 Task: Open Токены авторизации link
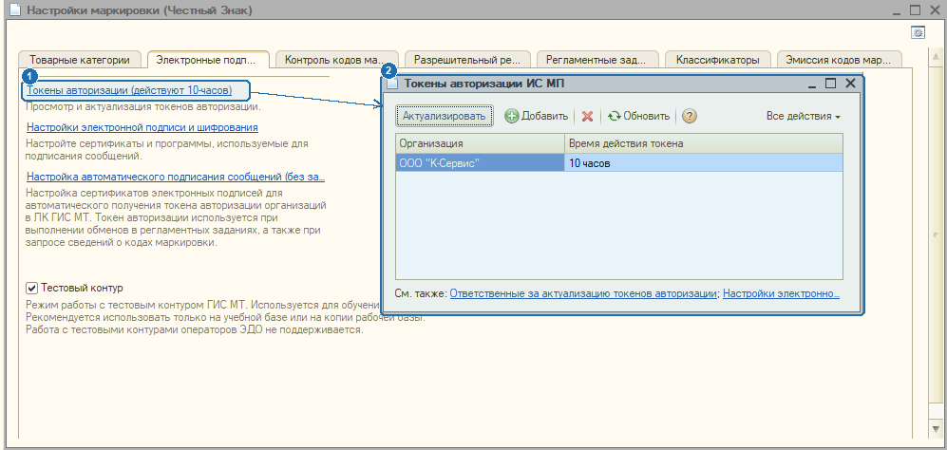(129, 90)
